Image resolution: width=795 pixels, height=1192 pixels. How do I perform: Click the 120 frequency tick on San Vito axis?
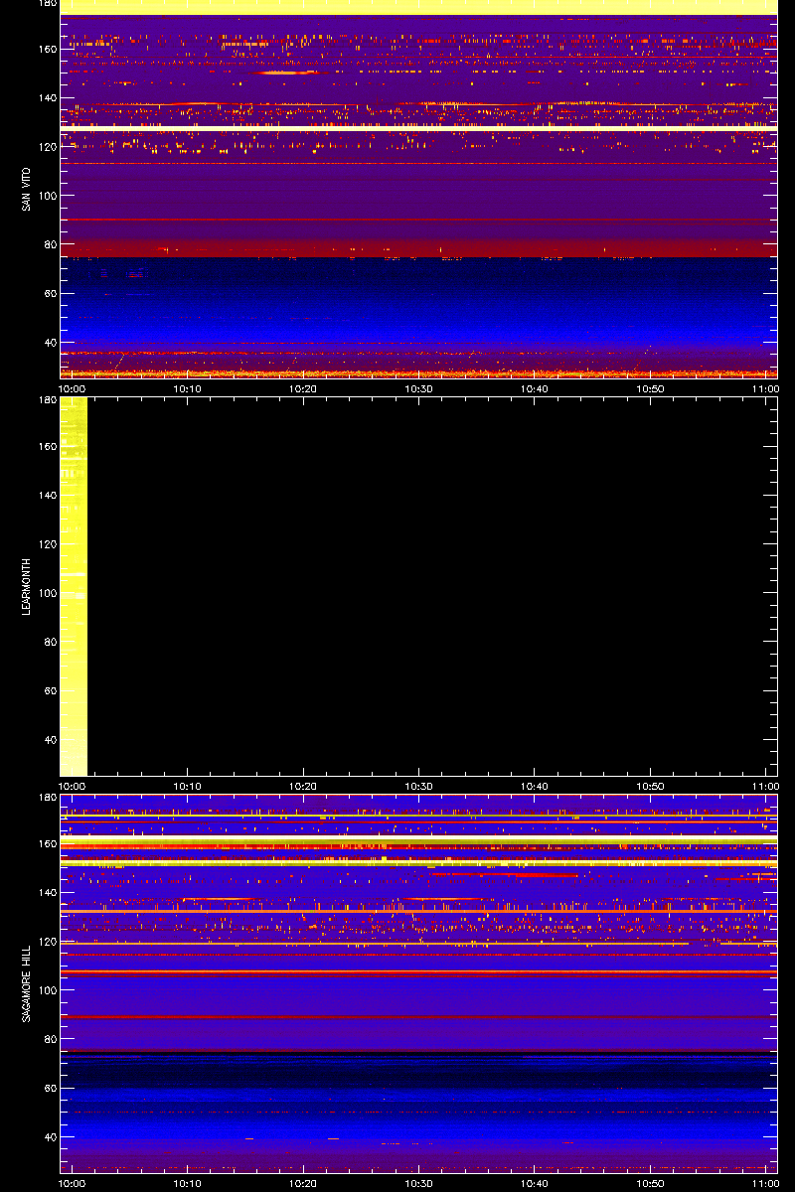click(47, 147)
